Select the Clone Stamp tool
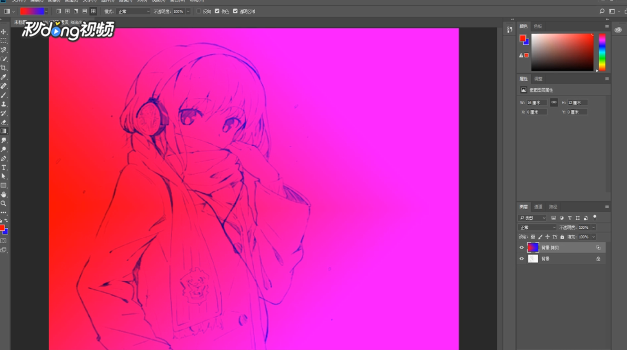Screen dimensions: 627x350 pyautogui.click(x=4, y=104)
